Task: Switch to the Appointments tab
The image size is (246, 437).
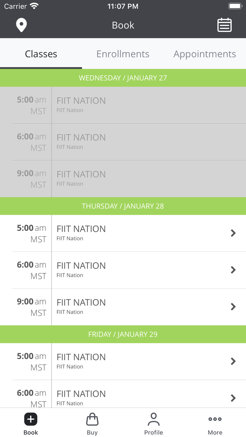Action: 205,54
